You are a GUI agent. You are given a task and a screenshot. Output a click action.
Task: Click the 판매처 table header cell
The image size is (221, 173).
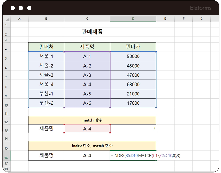[x=46, y=47]
